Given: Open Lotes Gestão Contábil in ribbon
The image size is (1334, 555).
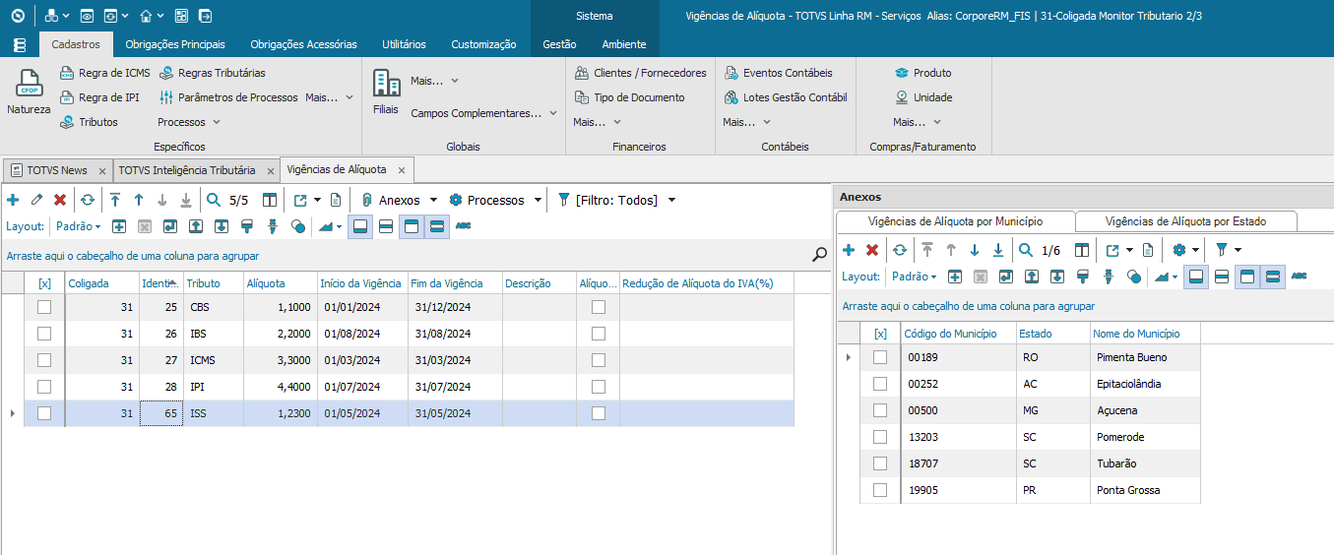Looking at the screenshot, I should [785, 97].
